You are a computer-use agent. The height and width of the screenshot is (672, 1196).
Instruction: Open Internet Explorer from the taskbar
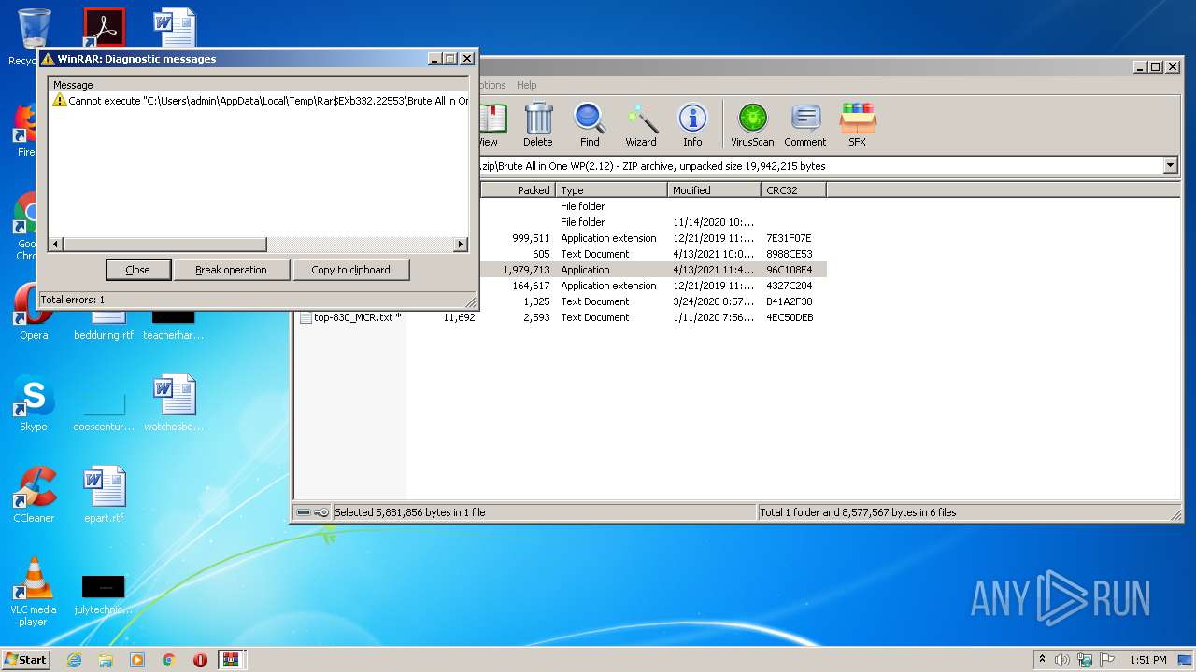(x=74, y=660)
